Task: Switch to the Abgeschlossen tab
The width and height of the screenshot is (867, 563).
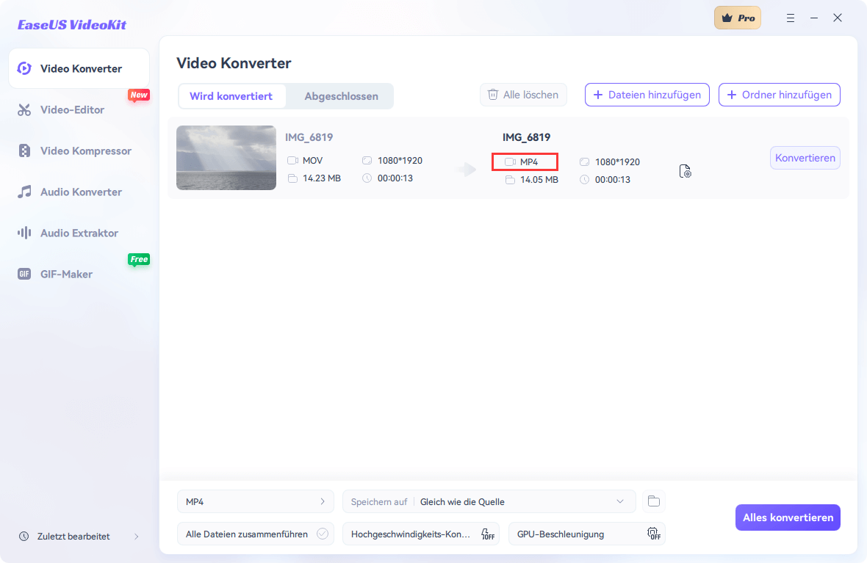Action: [341, 96]
